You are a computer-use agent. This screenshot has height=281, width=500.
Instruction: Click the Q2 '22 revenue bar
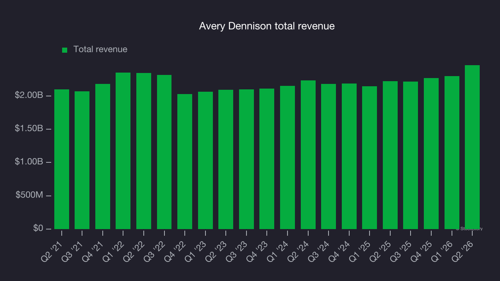tap(144, 151)
